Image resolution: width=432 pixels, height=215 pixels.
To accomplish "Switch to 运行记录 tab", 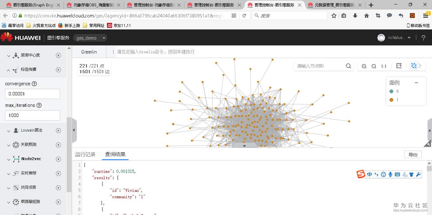I will [85, 154].
